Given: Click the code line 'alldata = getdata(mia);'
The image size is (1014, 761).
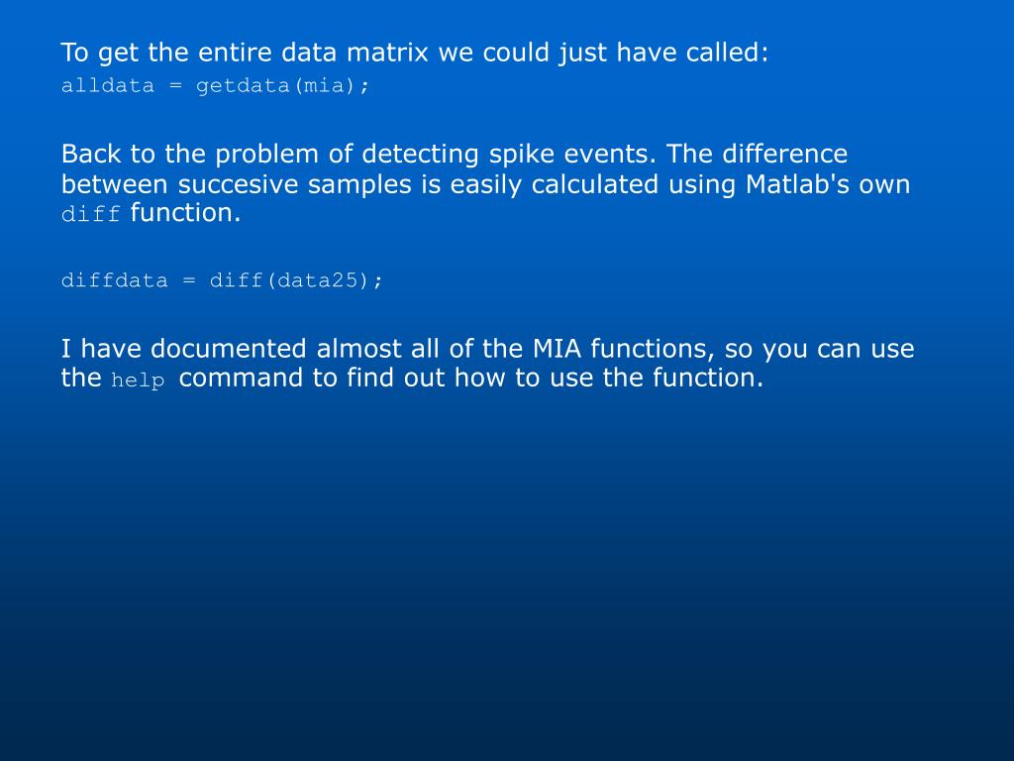Looking at the screenshot, I should (215, 85).
